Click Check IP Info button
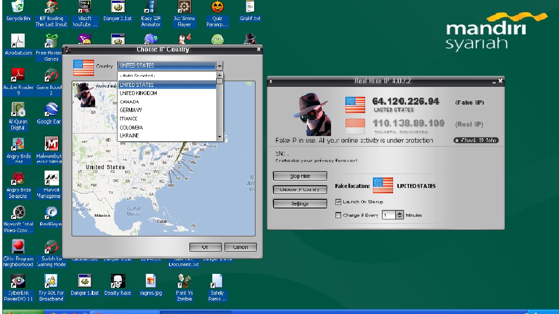The image size is (559, 314). click(476, 140)
